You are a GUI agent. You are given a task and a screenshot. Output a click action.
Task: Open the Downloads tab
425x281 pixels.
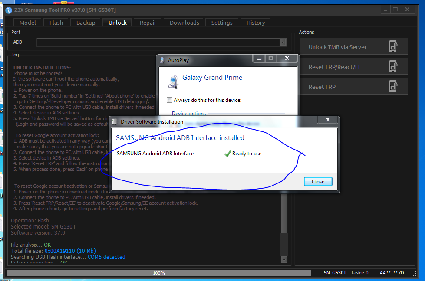184,23
